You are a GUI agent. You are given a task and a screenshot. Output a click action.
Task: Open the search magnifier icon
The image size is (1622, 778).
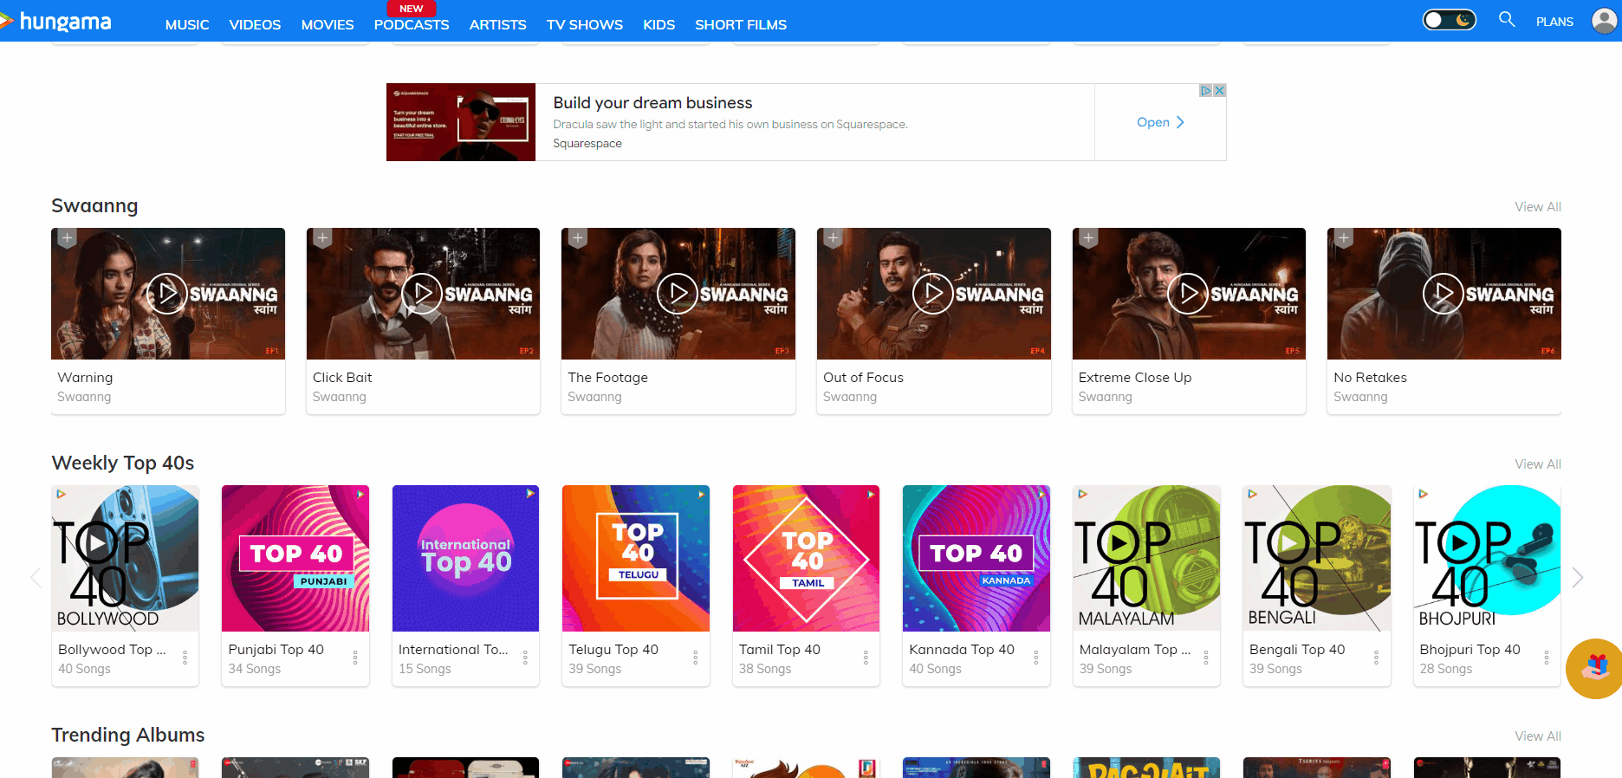click(1507, 20)
